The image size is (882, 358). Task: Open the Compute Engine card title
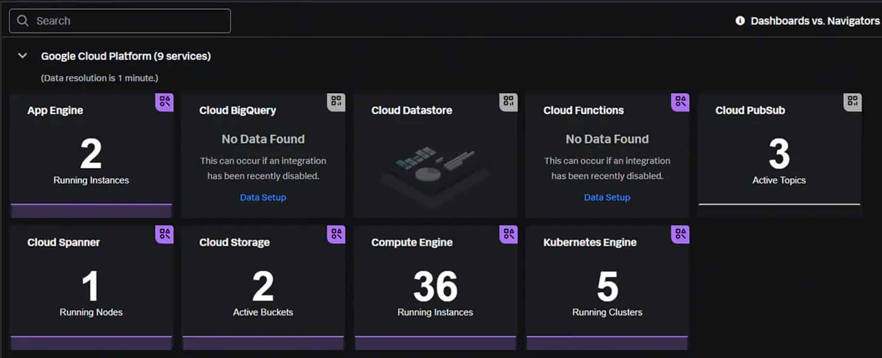(412, 242)
